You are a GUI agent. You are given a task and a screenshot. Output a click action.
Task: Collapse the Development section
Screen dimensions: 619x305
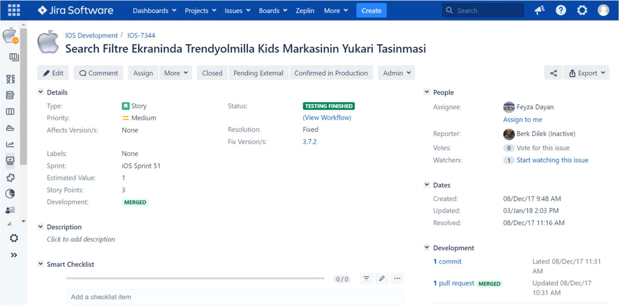426,247
